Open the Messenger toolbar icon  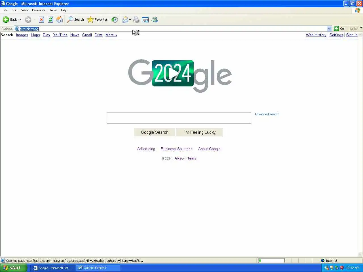pos(155,20)
